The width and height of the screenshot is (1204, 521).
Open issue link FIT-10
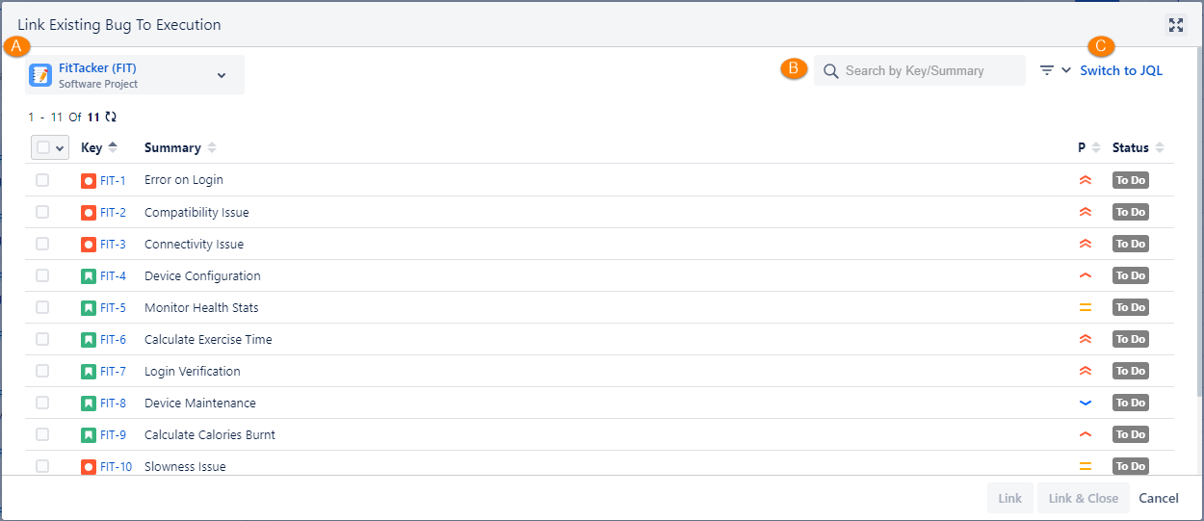tap(117, 466)
